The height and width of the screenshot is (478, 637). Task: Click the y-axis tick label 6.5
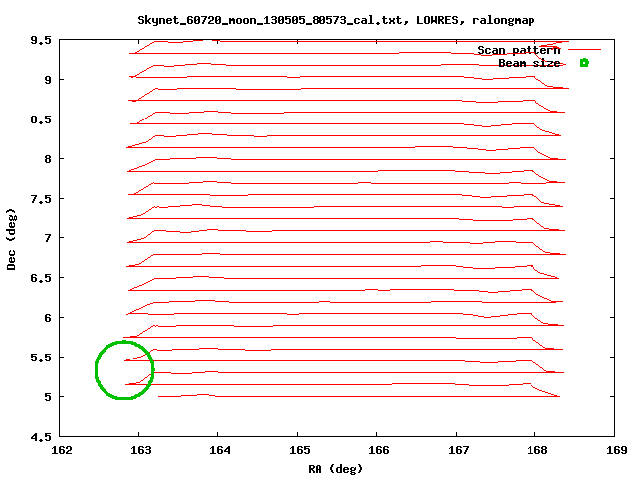pyautogui.click(x=41, y=278)
